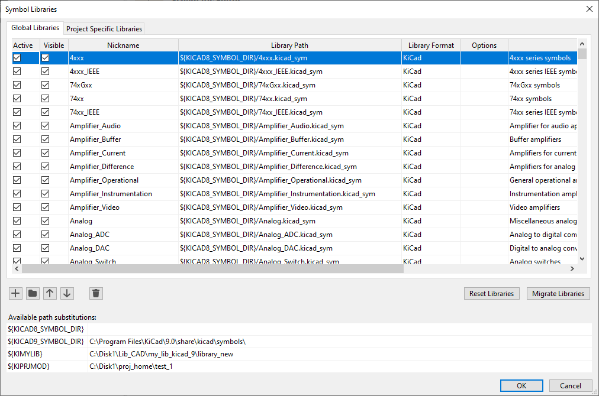Uncheck Active checkbox for 4xxx_IEEE library
Image resolution: width=599 pixels, height=396 pixels.
[17, 72]
